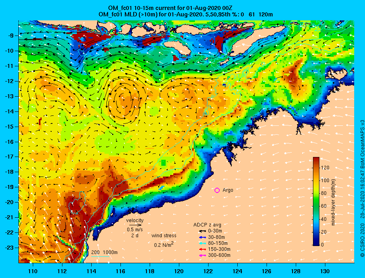Click the title line 'OM_fc01 10-15m current'
Image resolution: width=365 pixels, height=278 pixels.
(170, 8)
